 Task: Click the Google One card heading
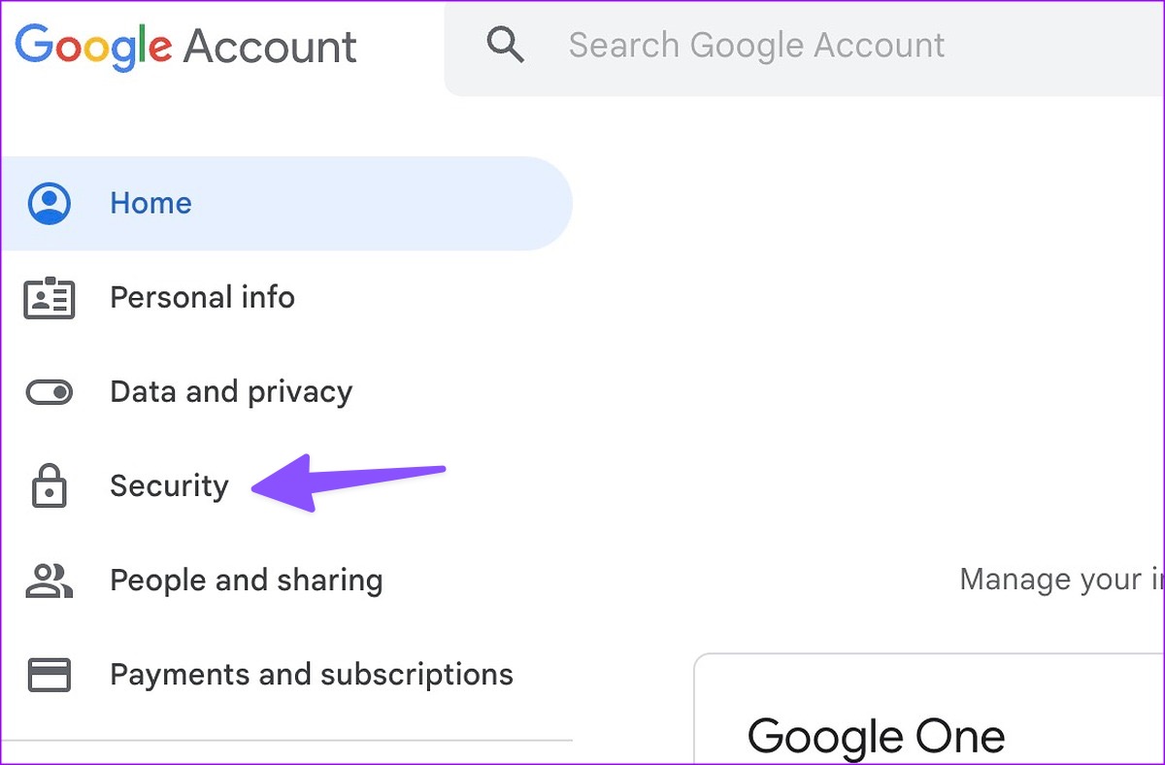(x=876, y=736)
